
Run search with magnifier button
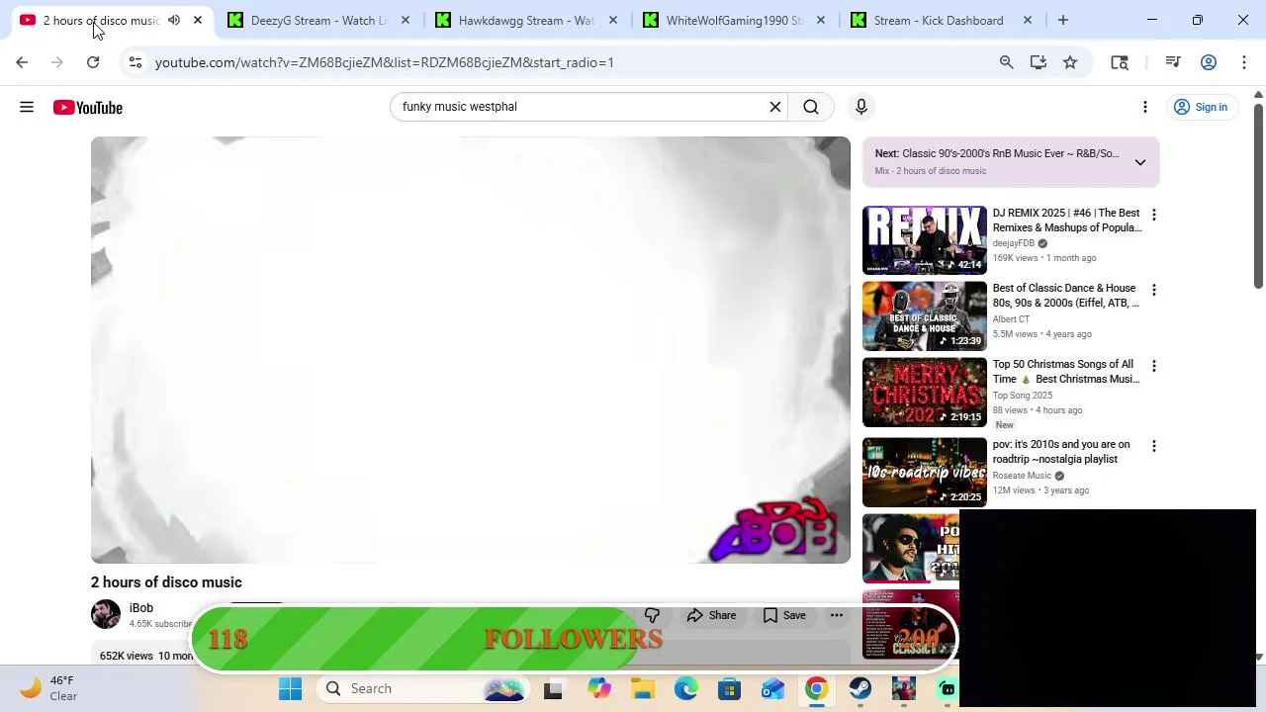tap(811, 107)
